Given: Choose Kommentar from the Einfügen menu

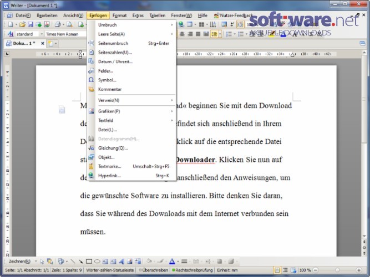Looking at the screenshot, I should pos(131,89).
